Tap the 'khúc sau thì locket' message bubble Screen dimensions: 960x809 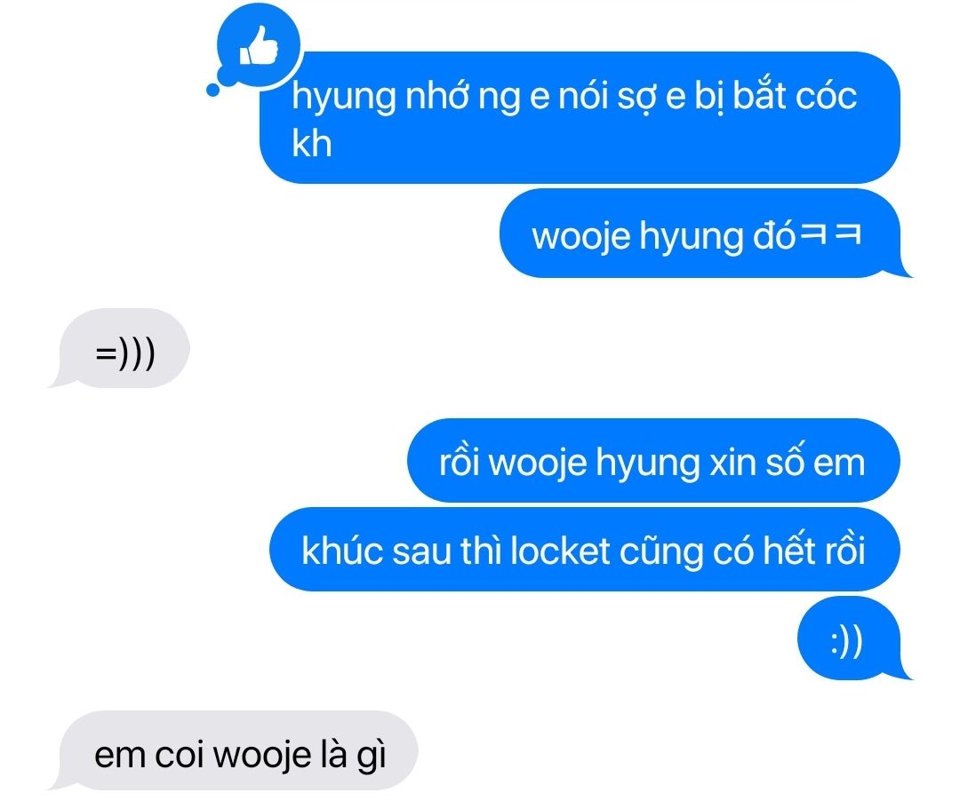coord(585,550)
